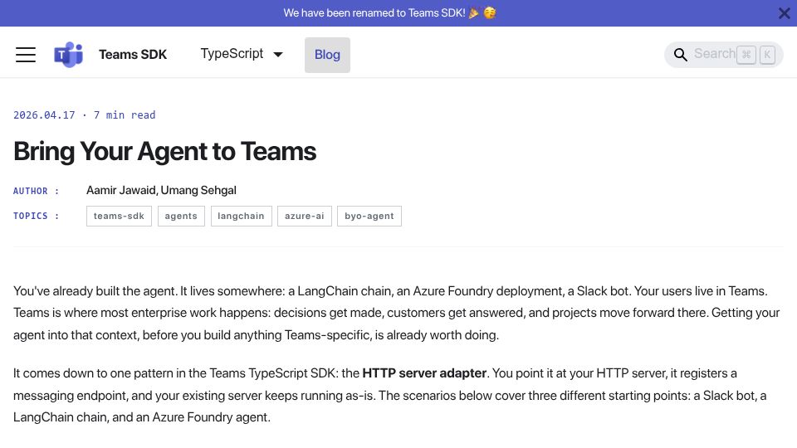797x448 pixels.
Task: Click the bold HTTP server adapter text
Action: (424, 373)
